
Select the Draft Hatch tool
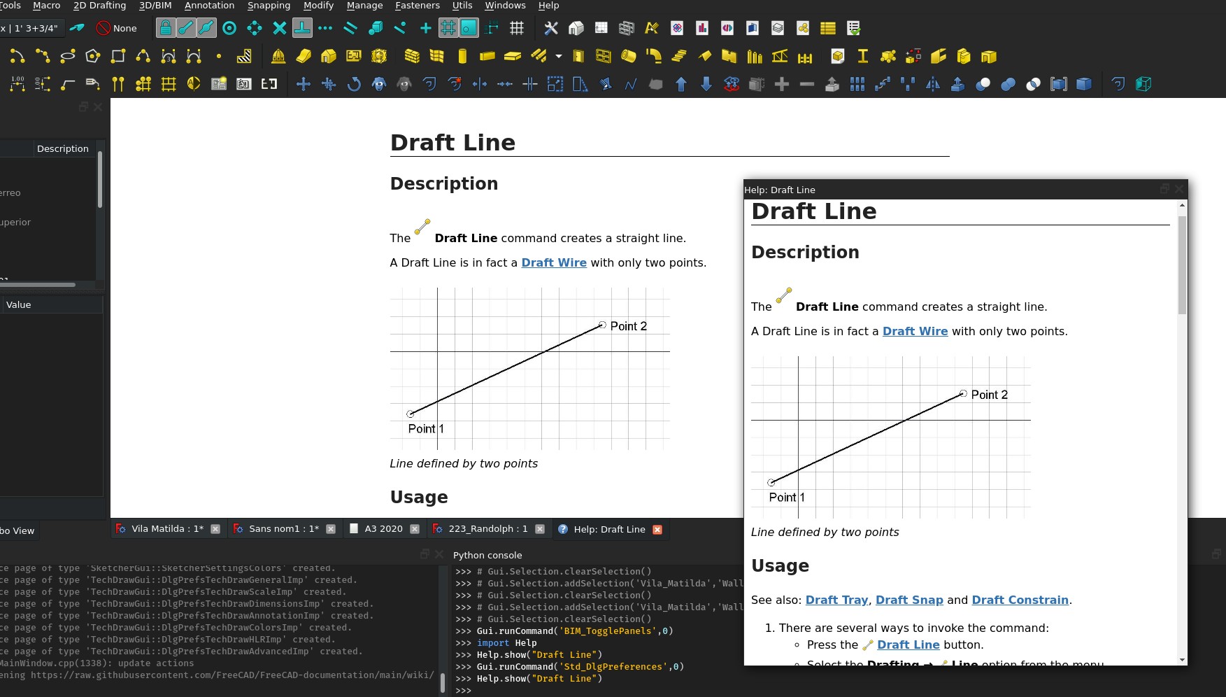click(x=244, y=56)
